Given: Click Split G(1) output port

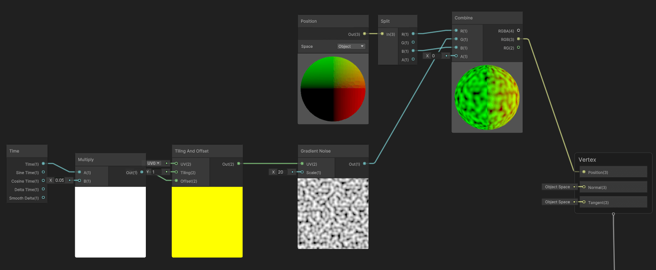Looking at the screenshot, I should [413, 42].
